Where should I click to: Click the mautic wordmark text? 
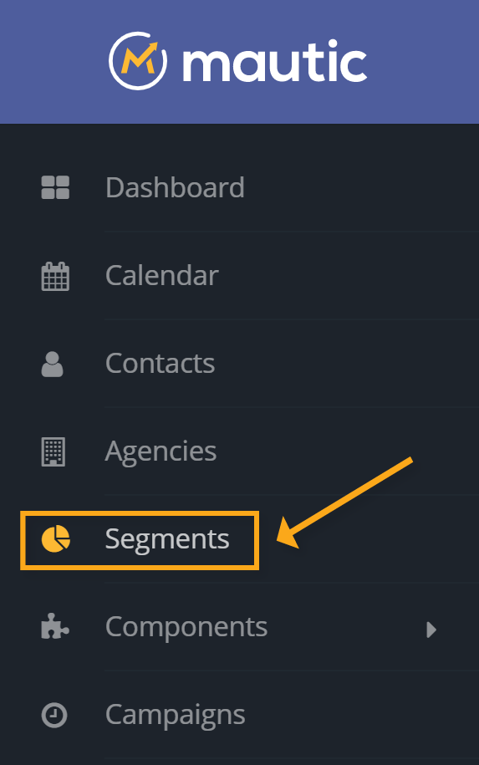click(275, 61)
